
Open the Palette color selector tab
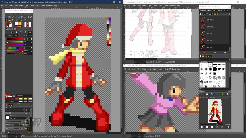tap(25, 32)
